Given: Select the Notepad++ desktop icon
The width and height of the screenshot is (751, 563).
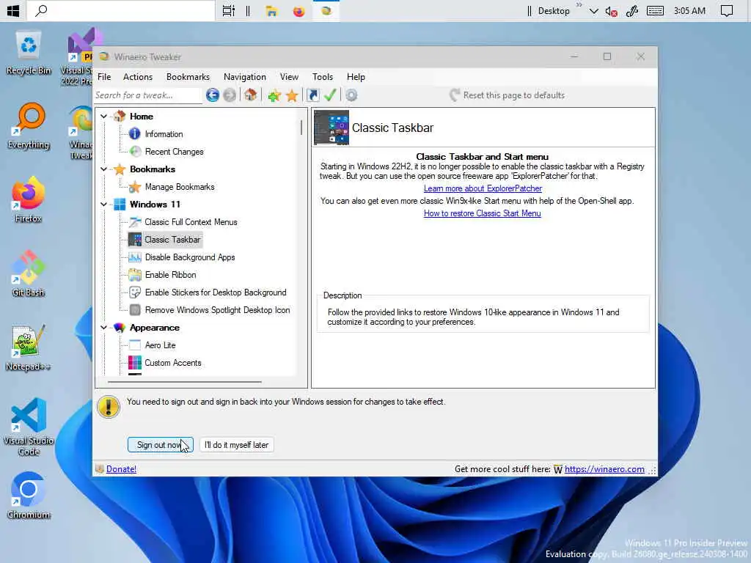Looking at the screenshot, I should click(x=29, y=348).
